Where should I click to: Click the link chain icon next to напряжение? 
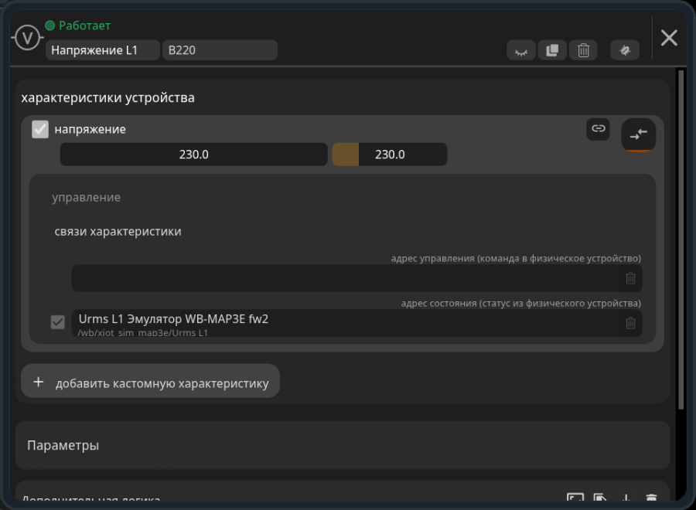coord(599,129)
